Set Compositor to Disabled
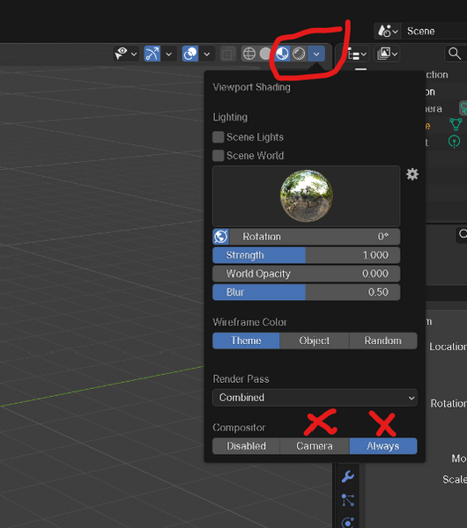 pyautogui.click(x=246, y=446)
